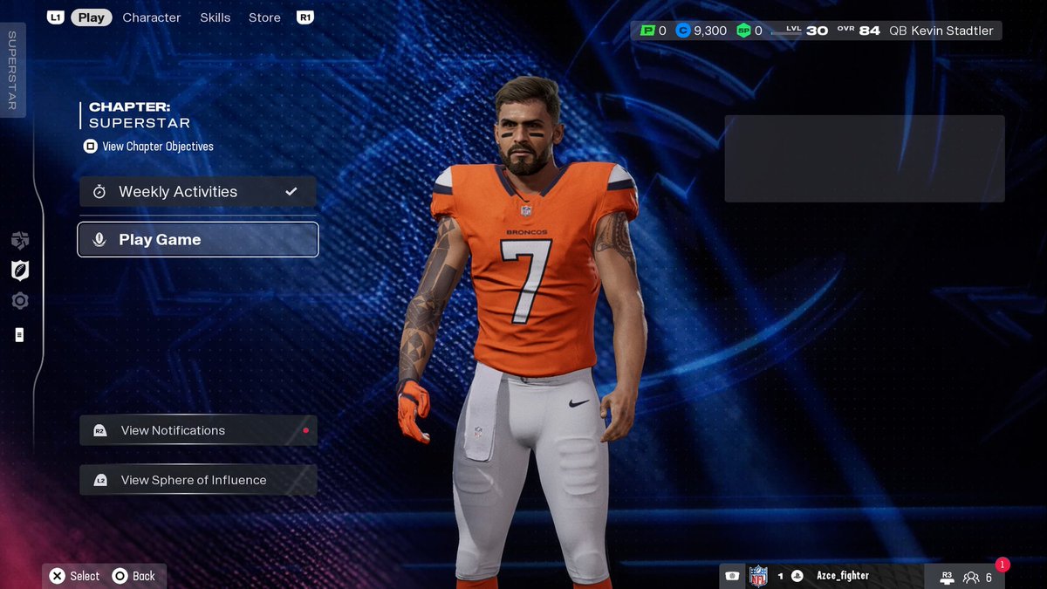Open View Sphere of Influence
1047x589 pixels.
[x=198, y=480]
